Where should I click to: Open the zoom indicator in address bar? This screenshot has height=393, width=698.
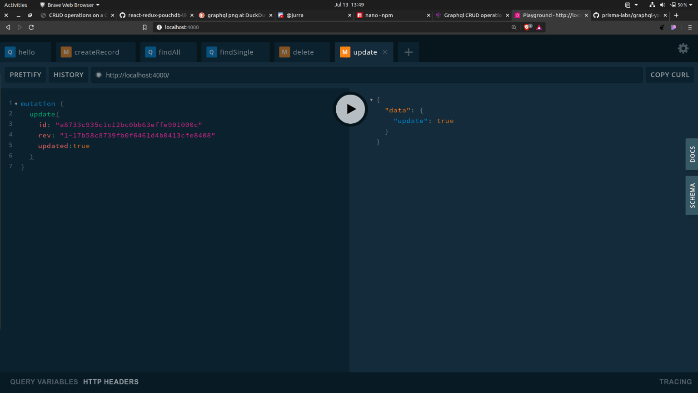(514, 27)
